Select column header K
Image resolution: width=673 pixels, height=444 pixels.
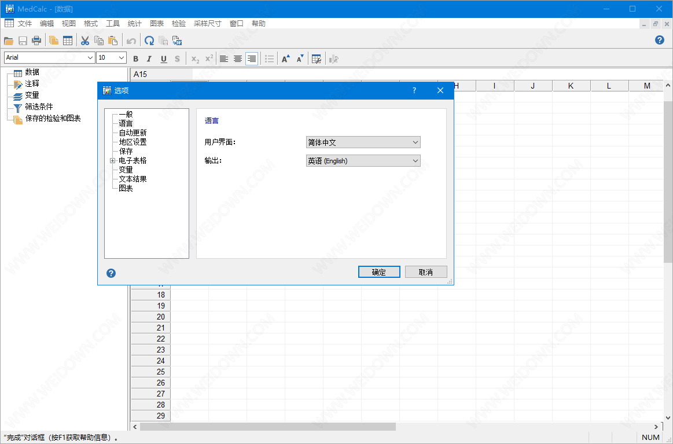pos(571,86)
